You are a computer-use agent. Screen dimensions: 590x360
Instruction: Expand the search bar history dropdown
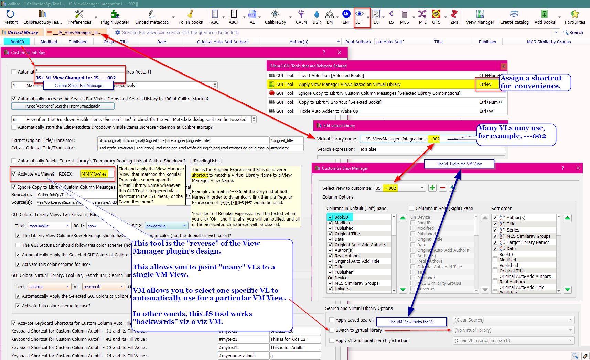556,32
